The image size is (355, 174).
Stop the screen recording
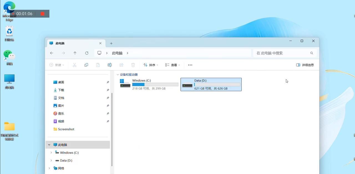click(42, 14)
